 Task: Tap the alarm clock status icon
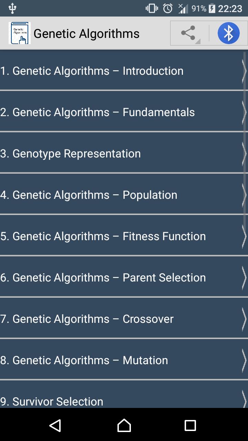point(168,8)
